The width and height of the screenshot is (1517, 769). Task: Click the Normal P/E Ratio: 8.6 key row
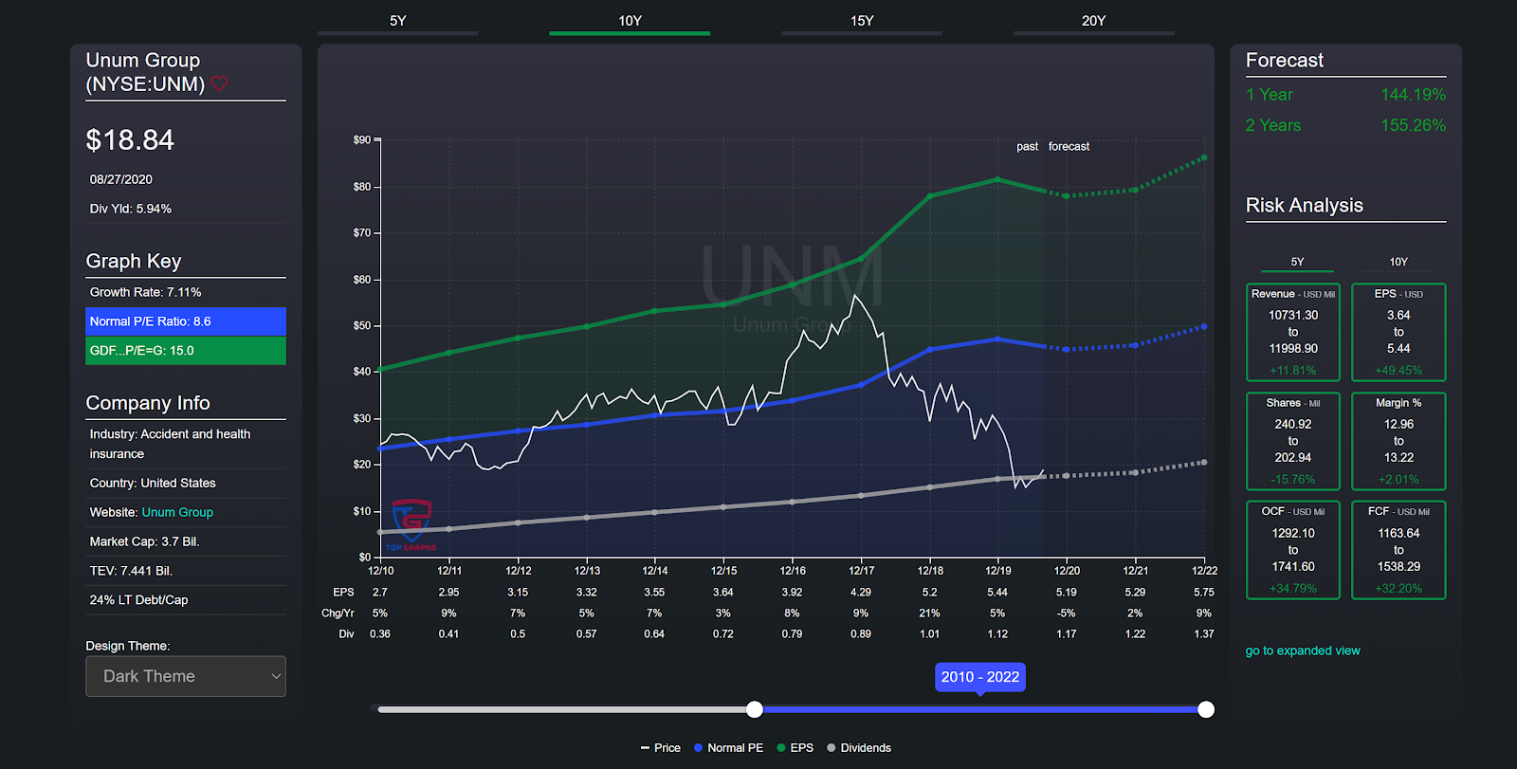click(186, 321)
